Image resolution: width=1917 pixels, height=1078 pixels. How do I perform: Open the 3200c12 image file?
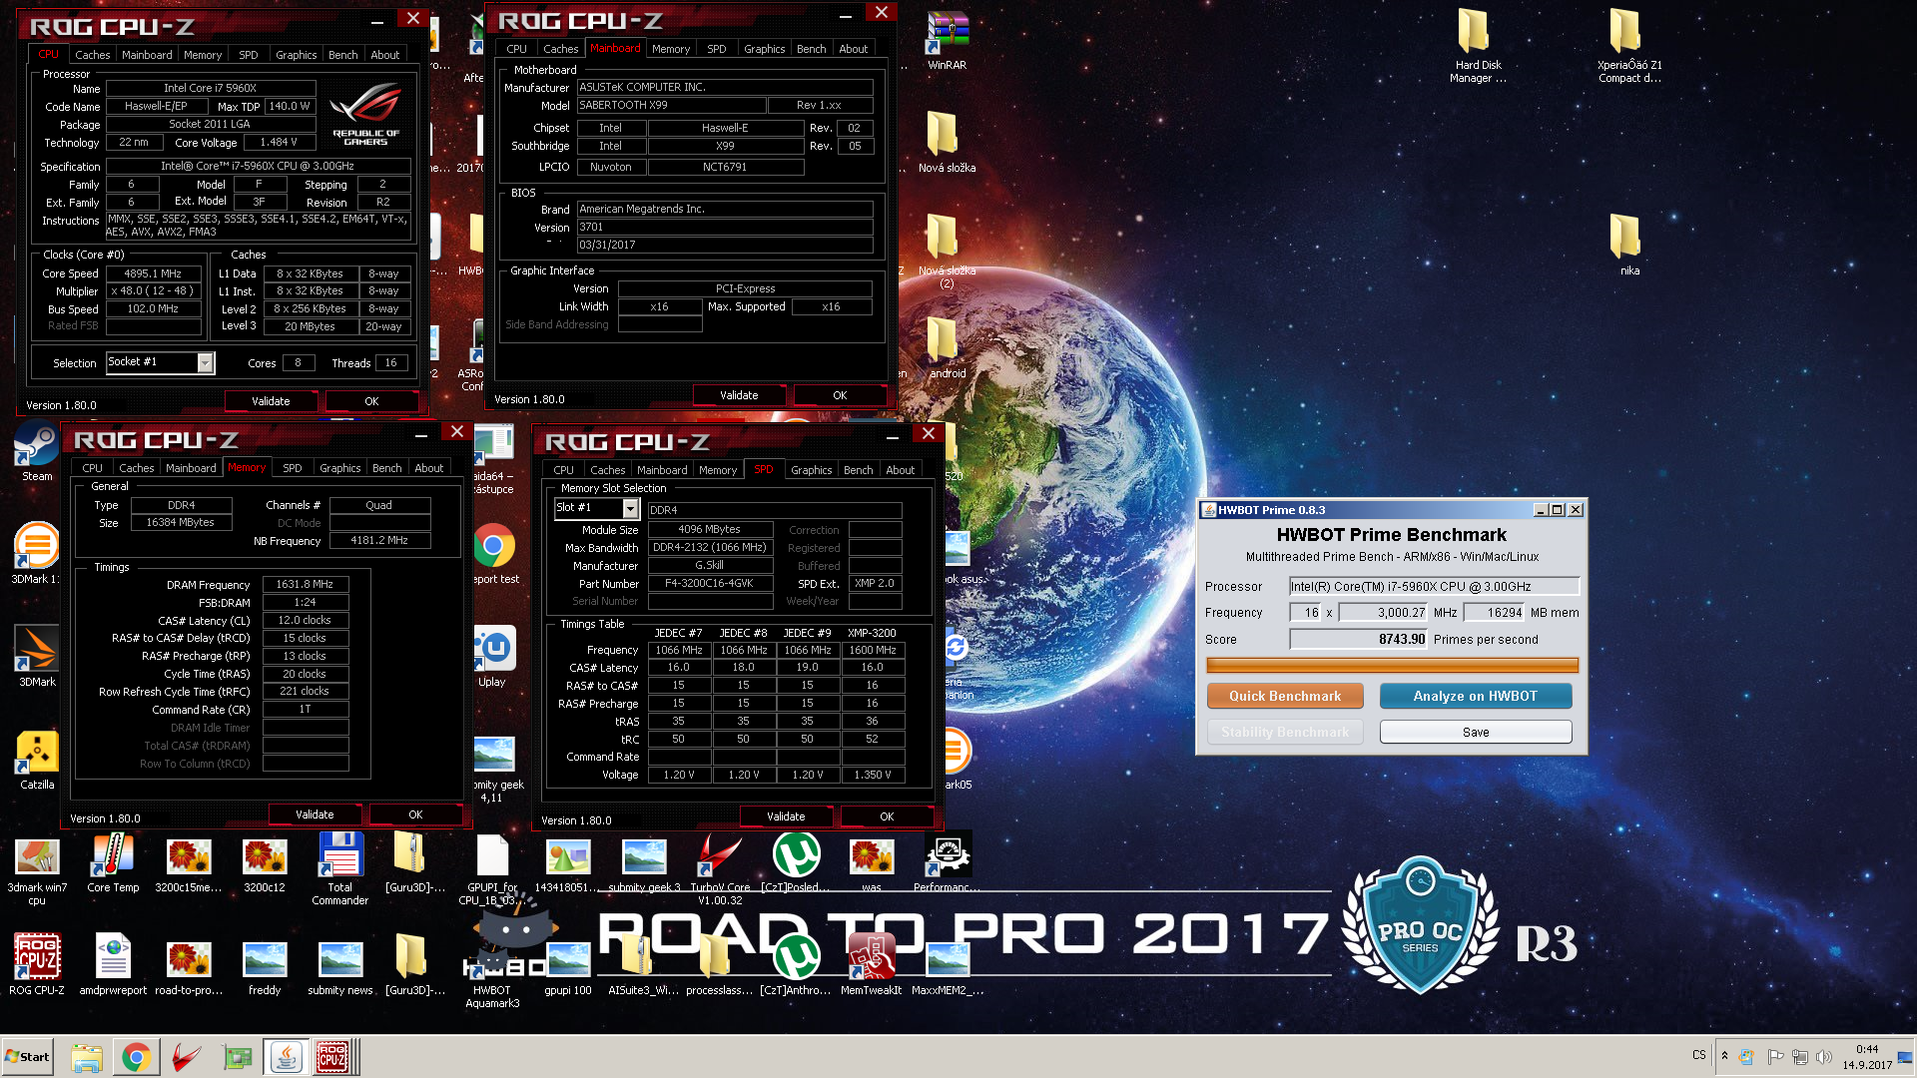(265, 863)
